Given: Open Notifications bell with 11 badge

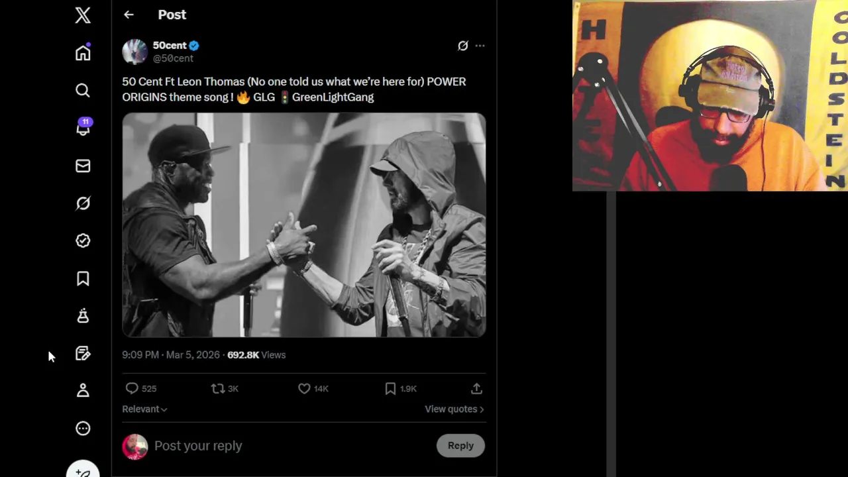Looking at the screenshot, I should tap(83, 129).
